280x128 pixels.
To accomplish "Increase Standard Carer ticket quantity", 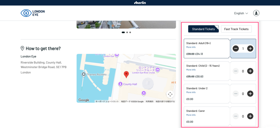I will [250, 116].
